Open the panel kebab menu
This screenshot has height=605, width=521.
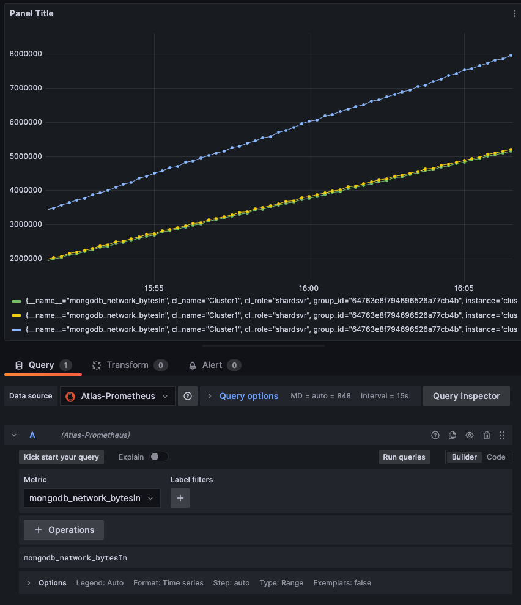click(x=514, y=13)
